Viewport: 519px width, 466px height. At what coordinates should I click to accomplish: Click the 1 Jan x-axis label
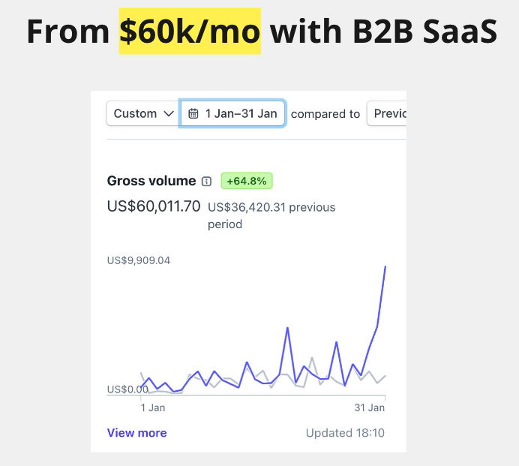click(x=153, y=408)
